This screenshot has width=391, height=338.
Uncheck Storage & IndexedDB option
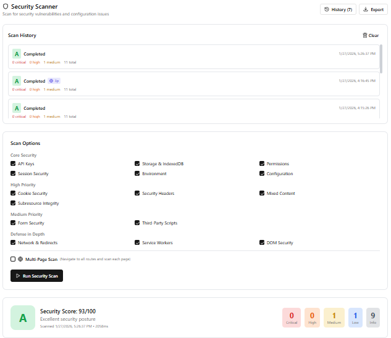click(x=137, y=163)
